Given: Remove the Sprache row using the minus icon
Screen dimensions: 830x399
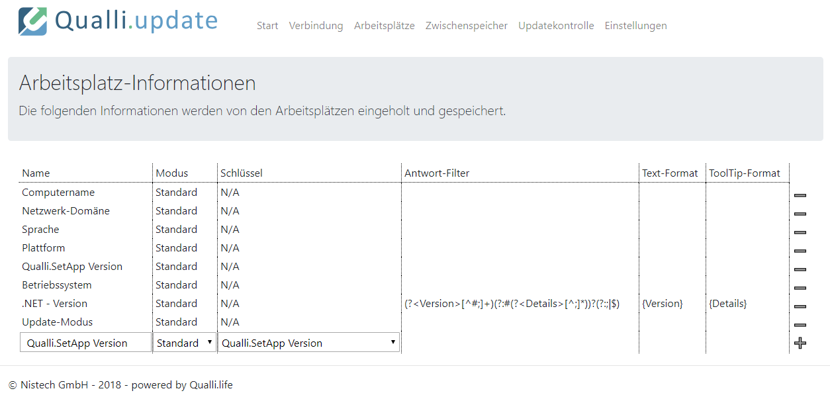Looking at the screenshot, I should [800, 232].
